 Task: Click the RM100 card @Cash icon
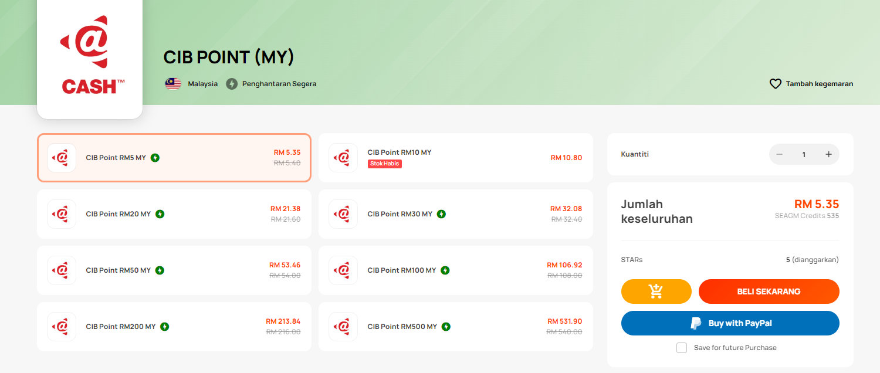coord(343,270)
